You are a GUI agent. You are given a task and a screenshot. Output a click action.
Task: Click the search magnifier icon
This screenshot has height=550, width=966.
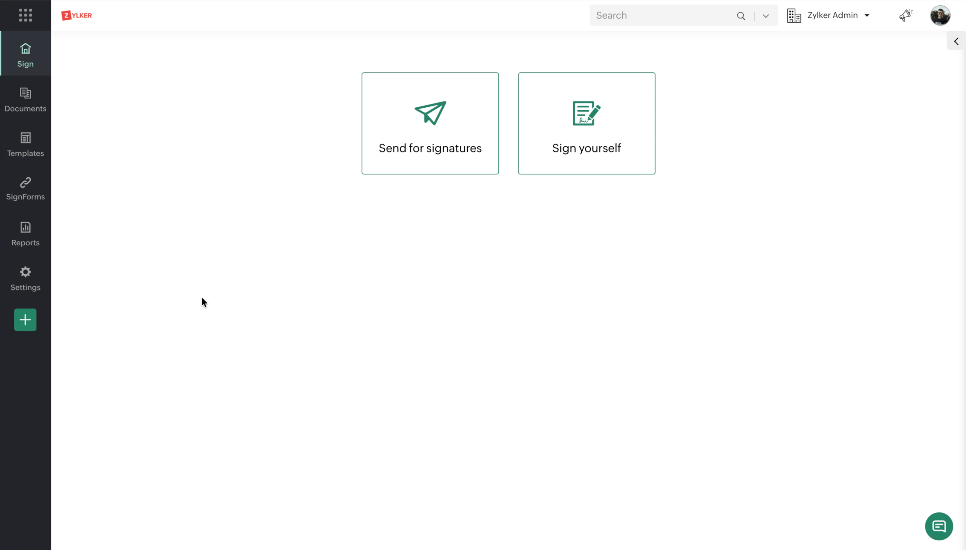click(740, 16)
